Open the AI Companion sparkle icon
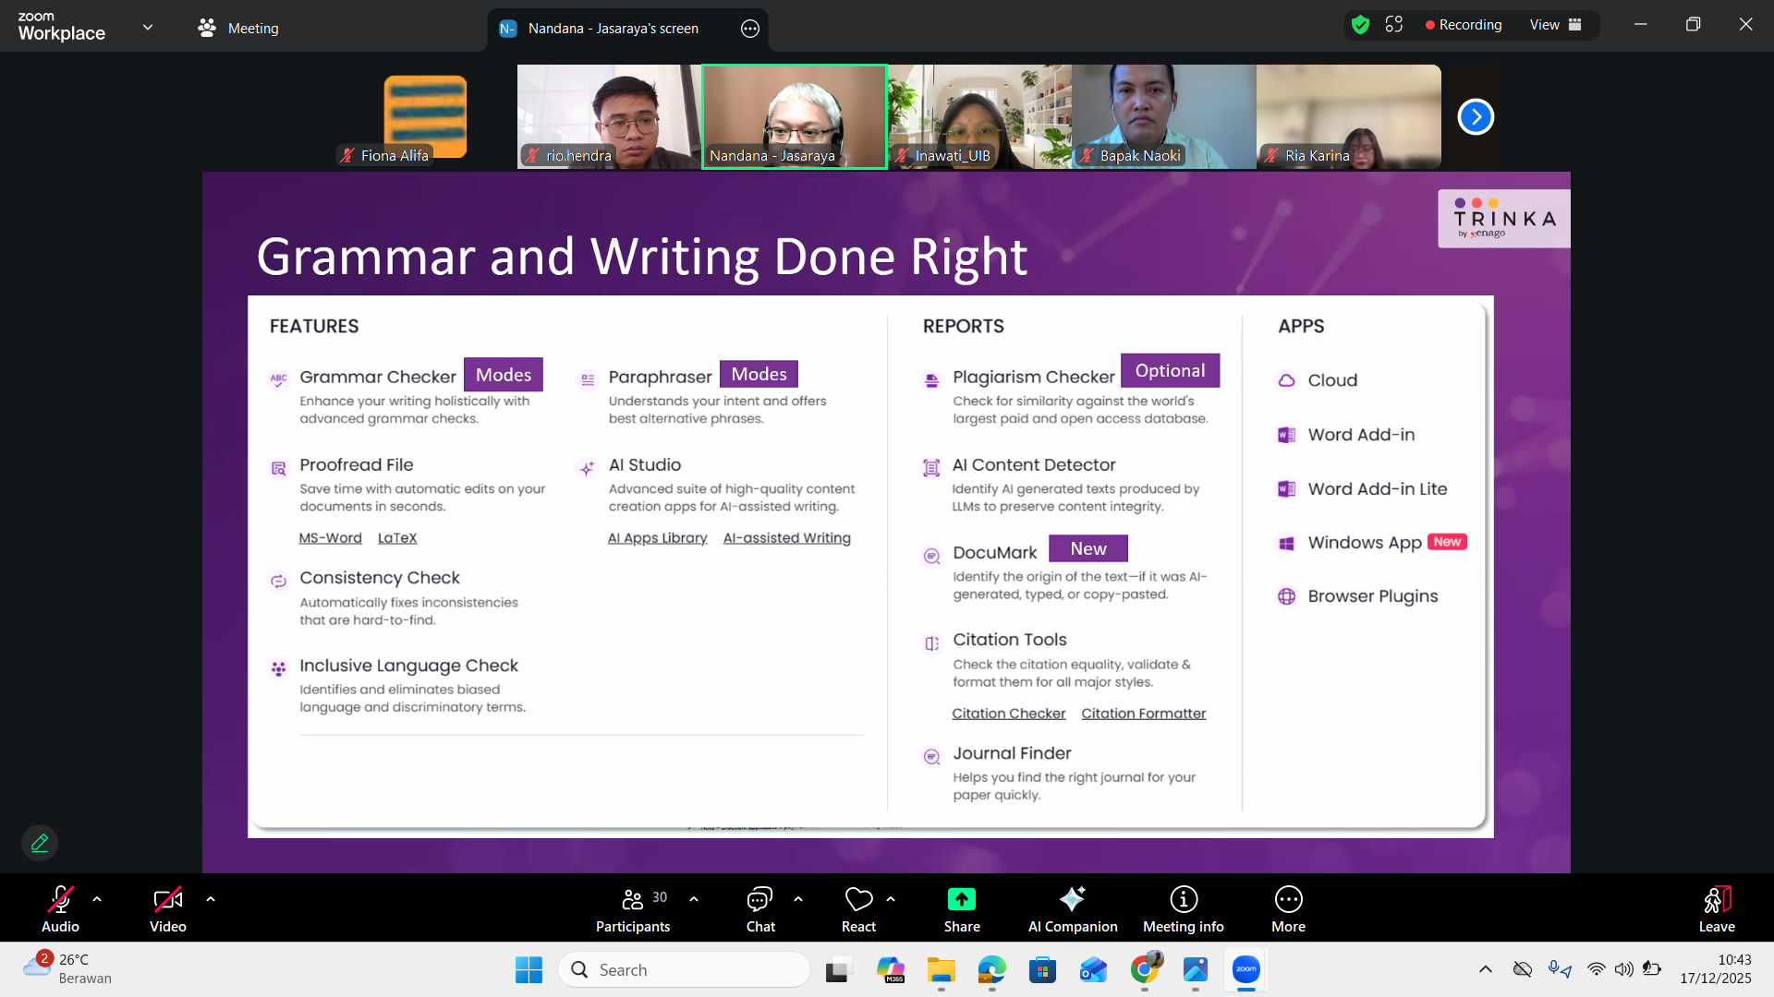Screen dimensions: 1774x997 pos(1072,899)
